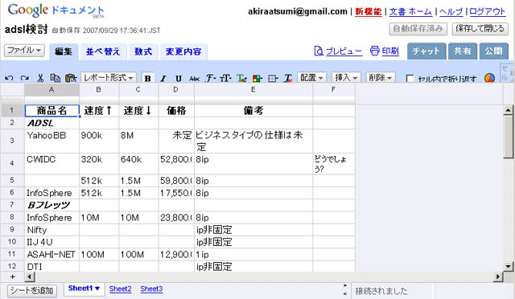Open the 文書 ホーム link
This screenshot has height=299, width=515.
[x=410, y=12]
